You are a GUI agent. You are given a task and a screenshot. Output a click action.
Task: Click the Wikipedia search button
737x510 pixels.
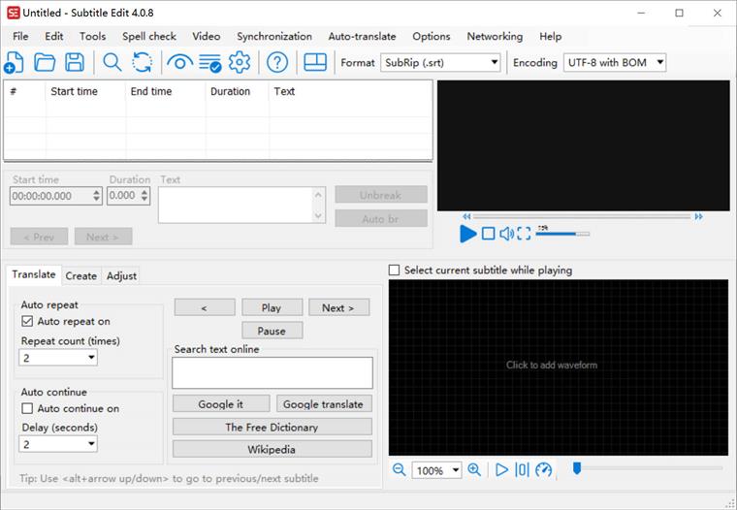272,449
